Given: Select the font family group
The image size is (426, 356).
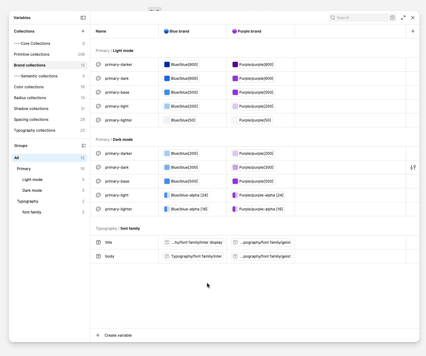Looking at the screenshot, I should pos(50,212).
